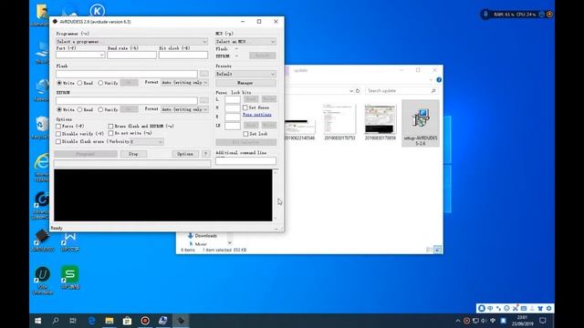Browse for an EEPROM file with the ... button
The height and width of the screenshot is (328, 584).
point(204,101)
